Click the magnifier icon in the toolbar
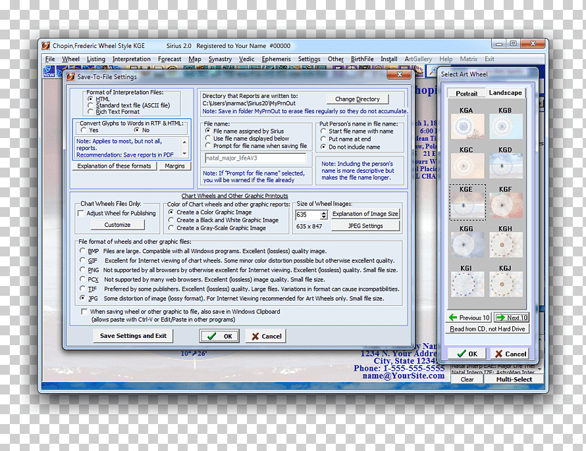The width and height of the screenshot is (586, 451). 432,71
